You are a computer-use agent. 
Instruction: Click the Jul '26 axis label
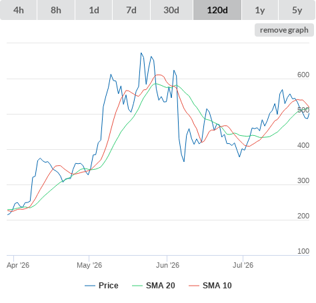(243, 265)
